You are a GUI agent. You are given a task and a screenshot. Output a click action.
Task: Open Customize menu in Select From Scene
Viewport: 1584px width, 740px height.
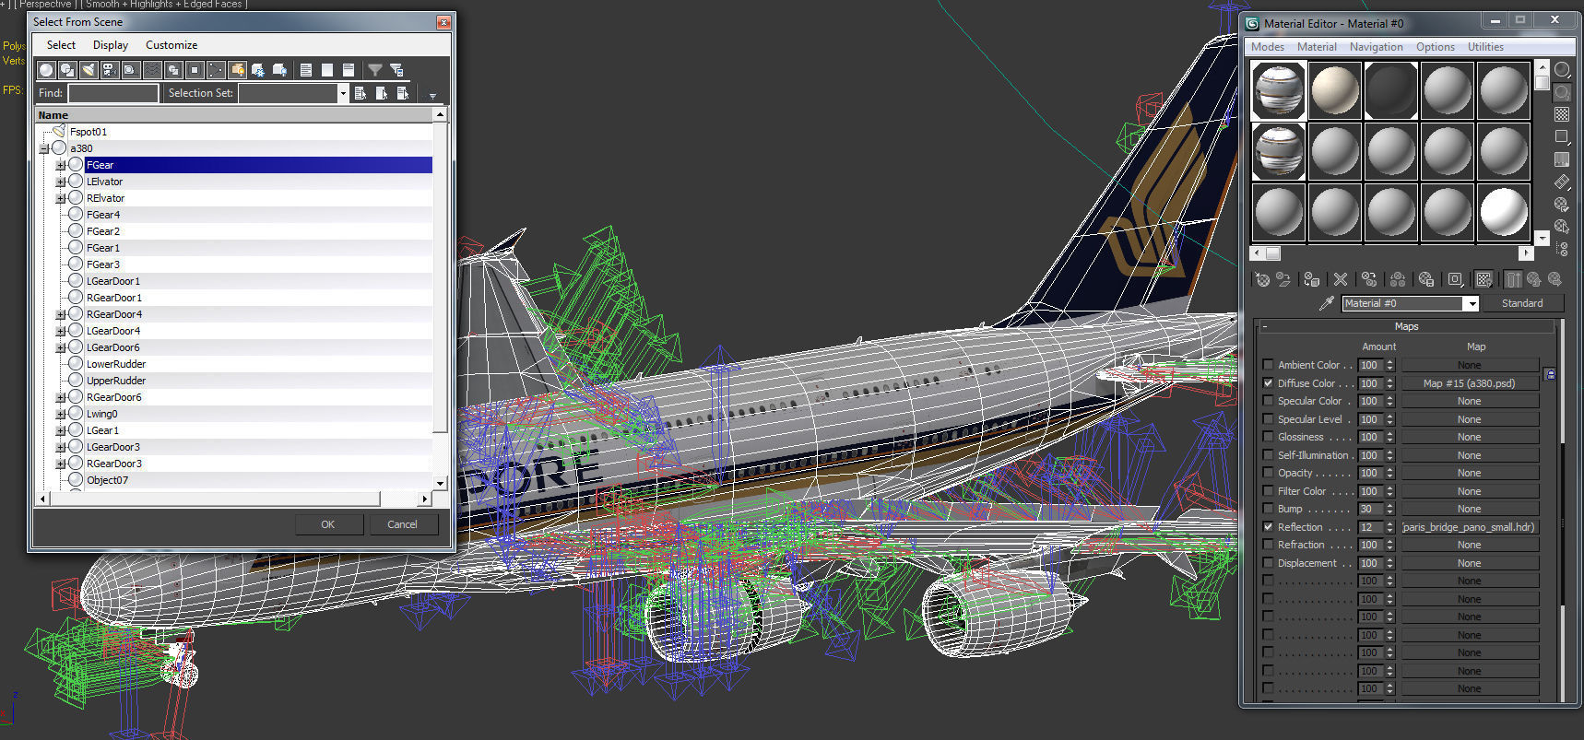click(x=171, y=45)
